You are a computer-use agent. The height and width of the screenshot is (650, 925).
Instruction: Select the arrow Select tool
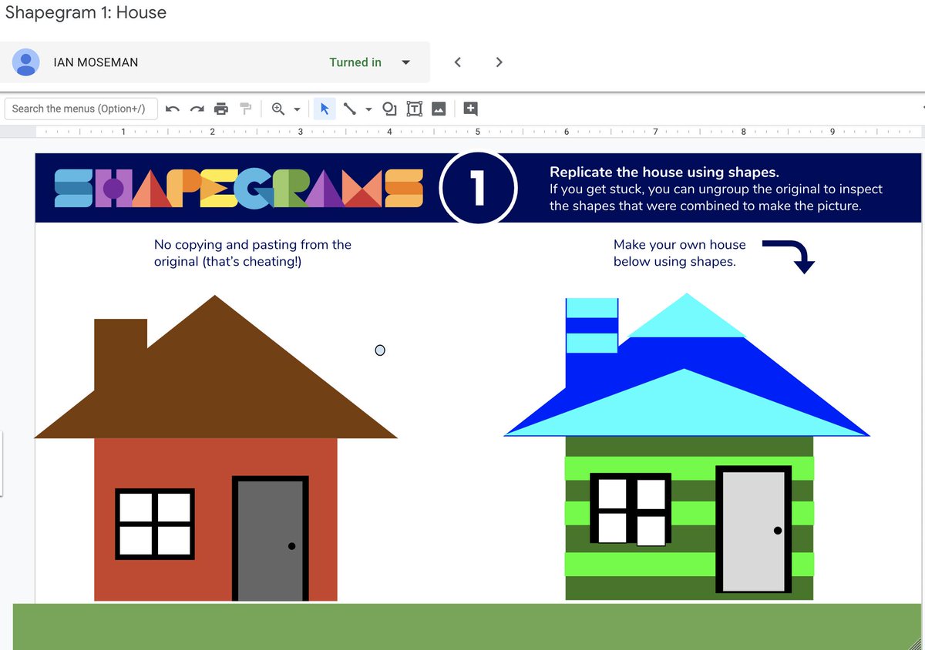(x=325, y=109)
